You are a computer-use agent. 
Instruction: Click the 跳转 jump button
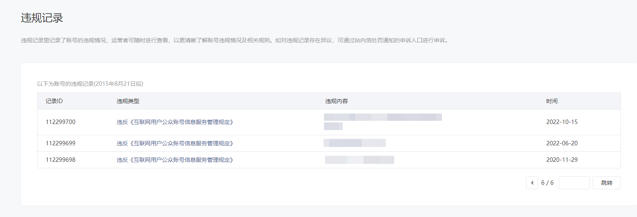click(606, 183)
